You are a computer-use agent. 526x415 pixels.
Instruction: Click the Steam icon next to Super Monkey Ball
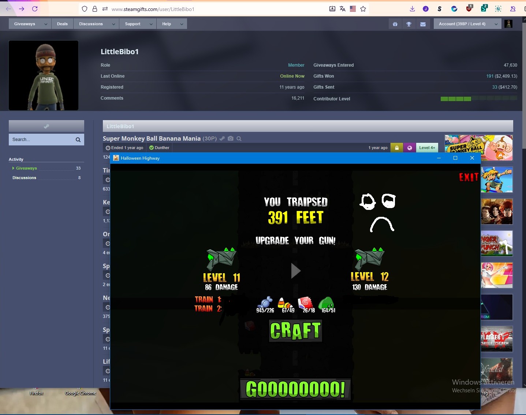(222, 138)
